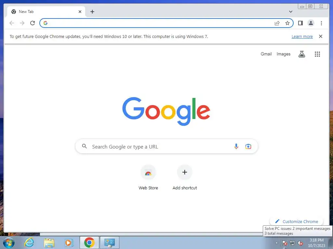Click the browser forward arrow

[22, 23]
